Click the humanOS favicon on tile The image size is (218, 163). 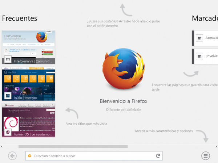[x=8, y=132]
